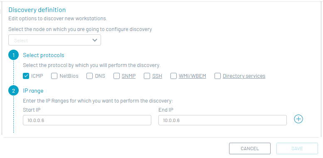Screen dimensions: 323x158
Task: Select step 2 IP range circle
Action: pos(14,91)
